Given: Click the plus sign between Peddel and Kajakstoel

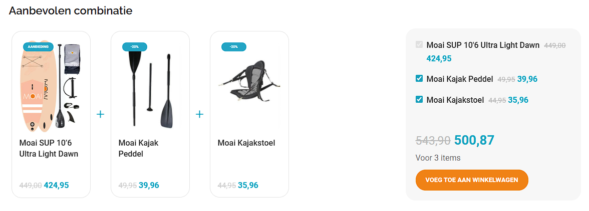Looking at the screenshot, I should pos(199,114).
